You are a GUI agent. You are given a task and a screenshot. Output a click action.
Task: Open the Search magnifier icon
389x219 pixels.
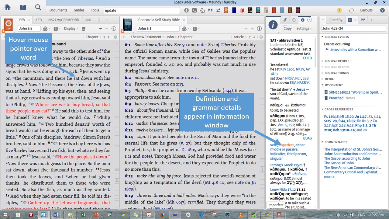coord(38,7)
